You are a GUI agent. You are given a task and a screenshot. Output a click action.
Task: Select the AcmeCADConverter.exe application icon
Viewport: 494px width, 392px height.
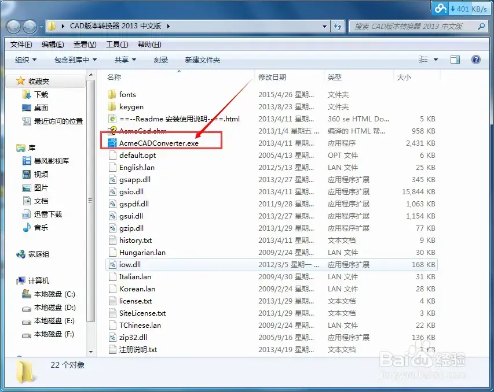tap(112, 143)
